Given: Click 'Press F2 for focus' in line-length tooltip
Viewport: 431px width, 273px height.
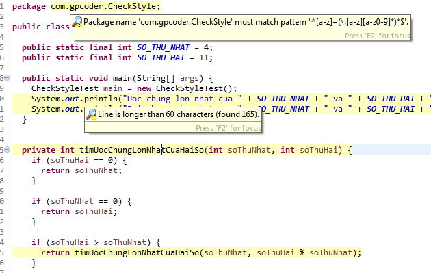Looking at the screenshot, I should coord(228,128).
